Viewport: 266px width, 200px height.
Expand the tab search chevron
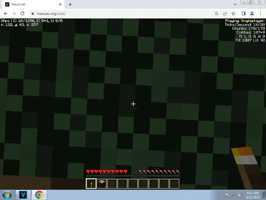point(235,4)
